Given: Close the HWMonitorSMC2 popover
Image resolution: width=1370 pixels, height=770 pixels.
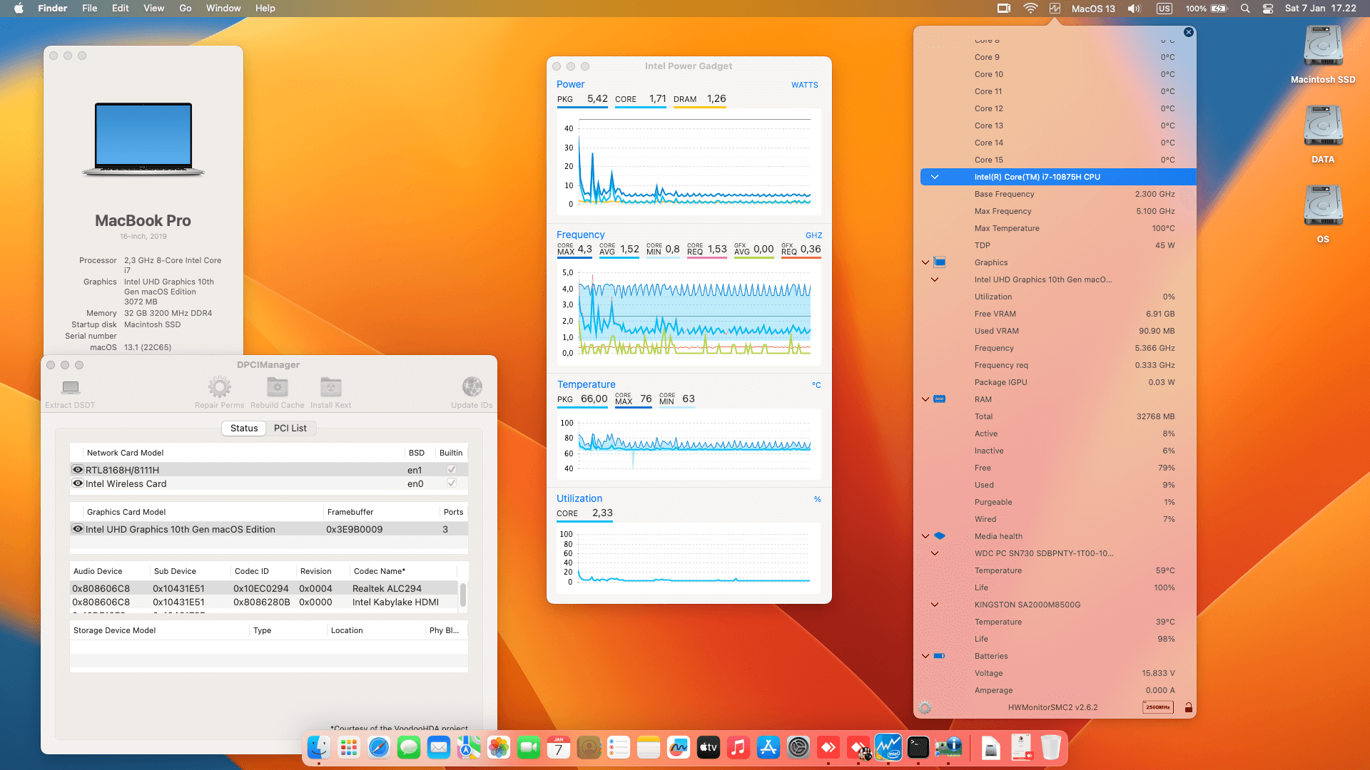Looking at the screenshot, I should (1188, 32).
